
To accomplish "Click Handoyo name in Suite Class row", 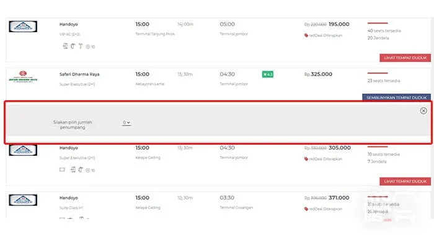I will (x=69, y=198).
